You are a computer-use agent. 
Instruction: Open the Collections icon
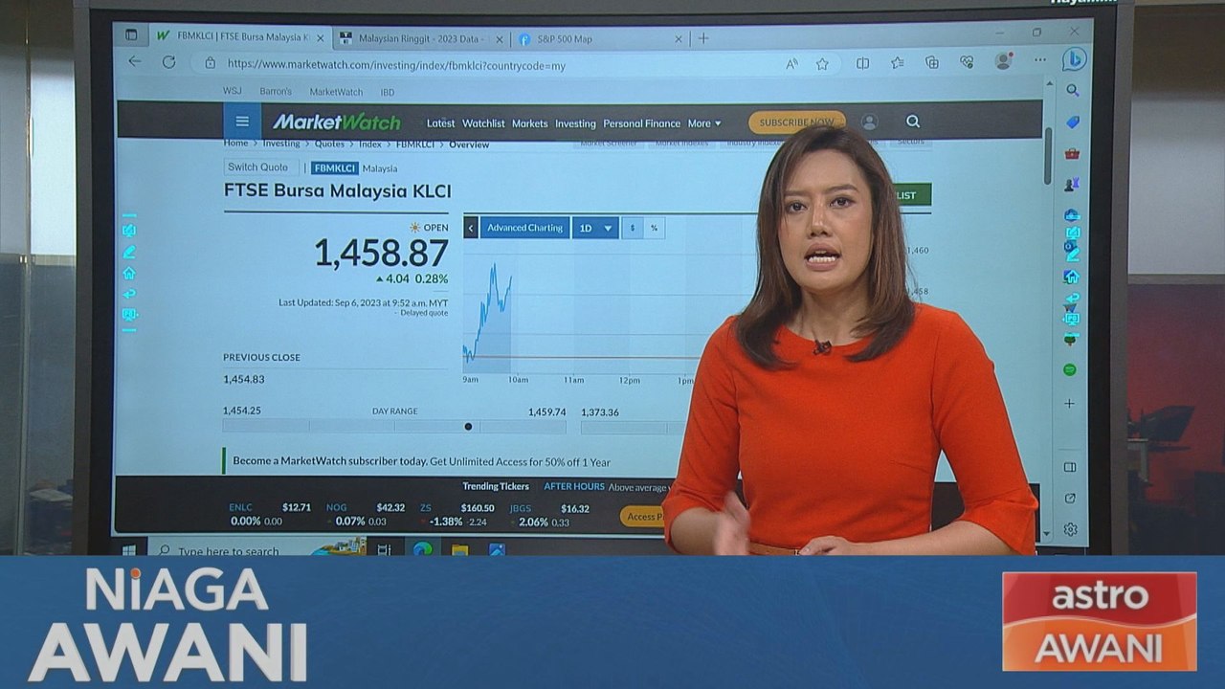[931, 63]
